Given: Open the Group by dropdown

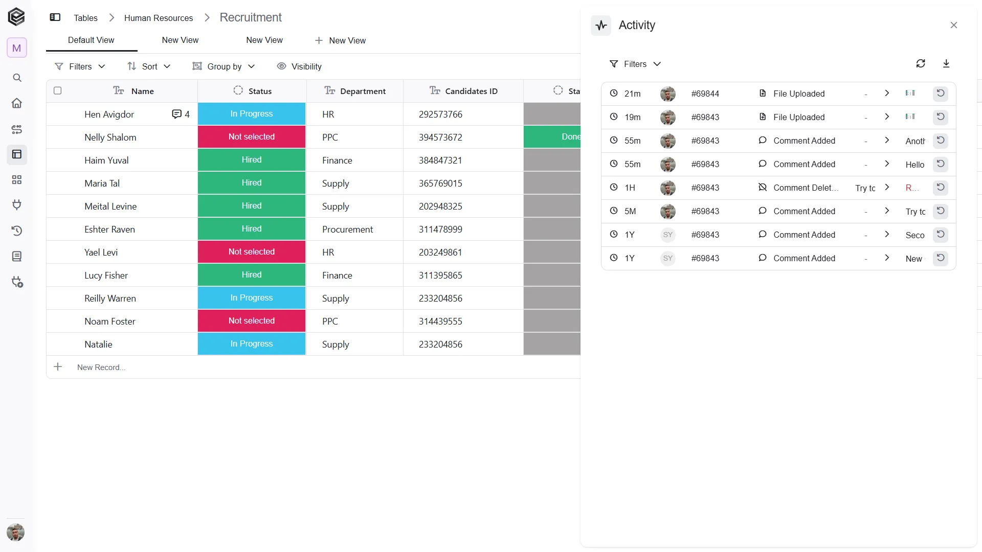Looking at the screenshot, I should coord(224,66).
